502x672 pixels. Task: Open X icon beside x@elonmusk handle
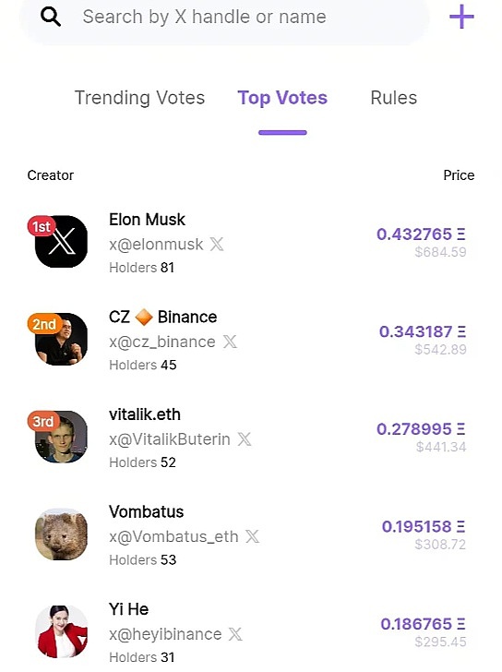coord(217,245)
